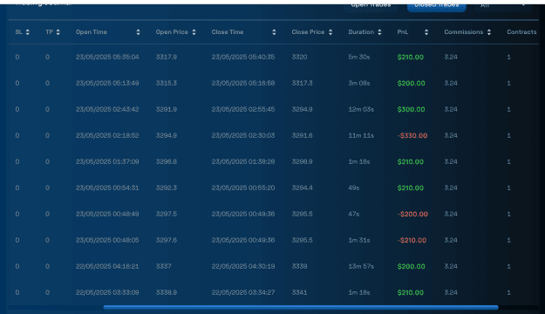
Task: Click the close price 3341
Action: pyautogui.click(x=299, y=292)
